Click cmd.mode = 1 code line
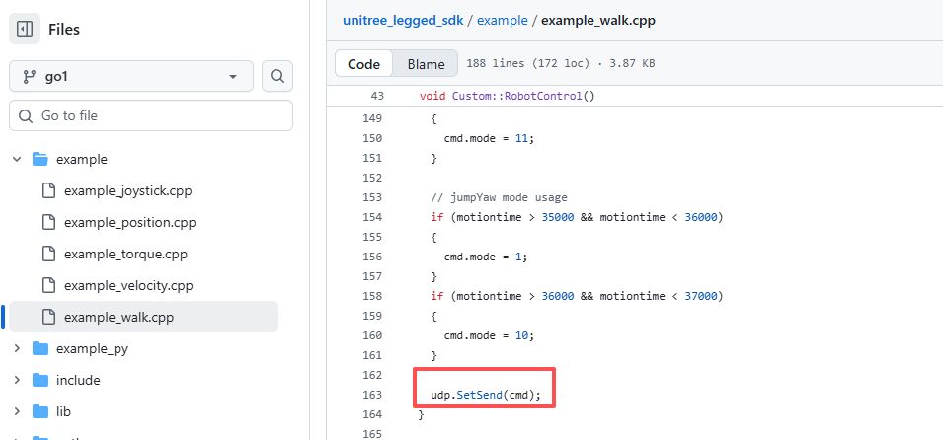This screenshot has height=440, width=943. point(486,257)
